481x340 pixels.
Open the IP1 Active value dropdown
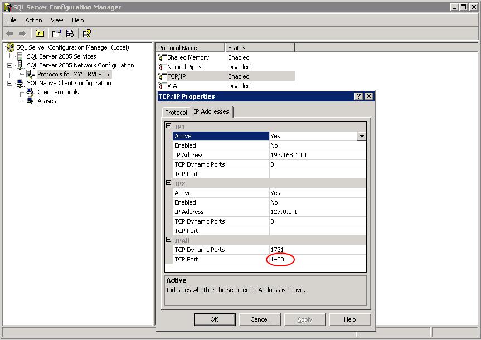(362, 136)
